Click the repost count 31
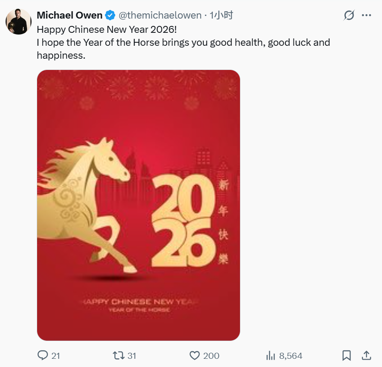Screen dimensions: 382x367 (132, 356)
